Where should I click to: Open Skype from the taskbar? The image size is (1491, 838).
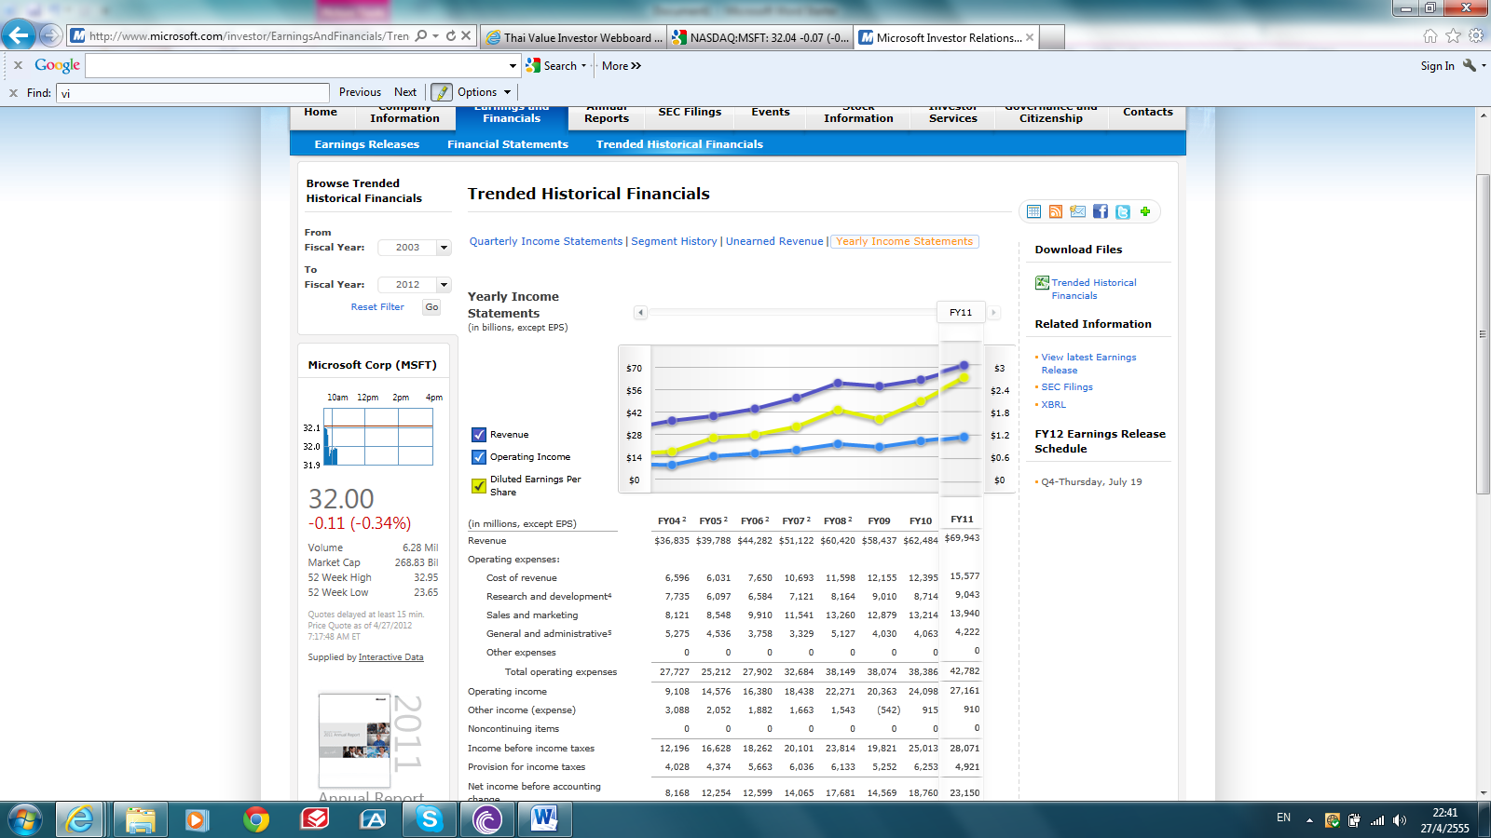pyautogui.click(x=430, y=819)
